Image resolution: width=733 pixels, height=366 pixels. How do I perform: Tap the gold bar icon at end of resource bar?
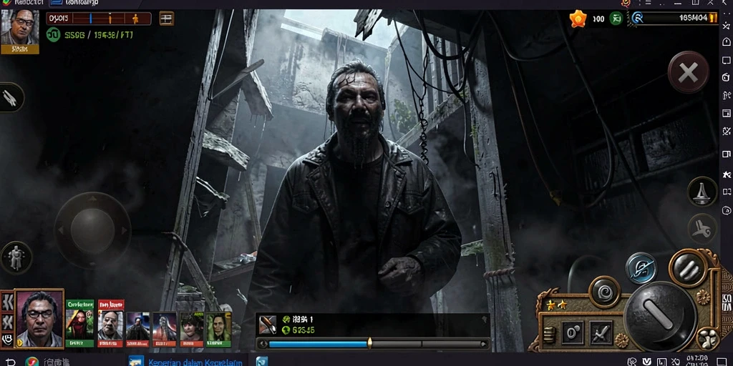click(713, 18)
